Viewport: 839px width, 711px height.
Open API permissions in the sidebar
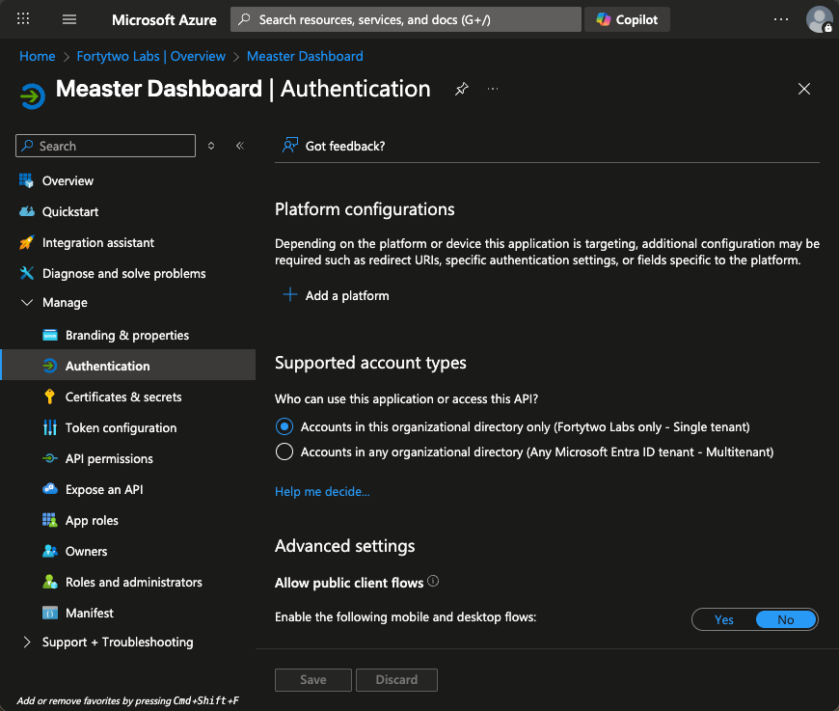point(109,458)
